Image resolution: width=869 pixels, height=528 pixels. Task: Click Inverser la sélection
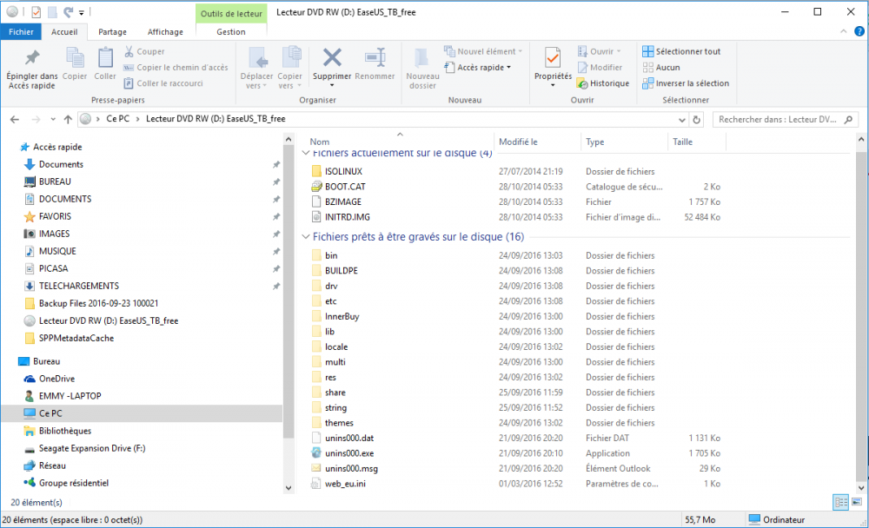(692, 83)
